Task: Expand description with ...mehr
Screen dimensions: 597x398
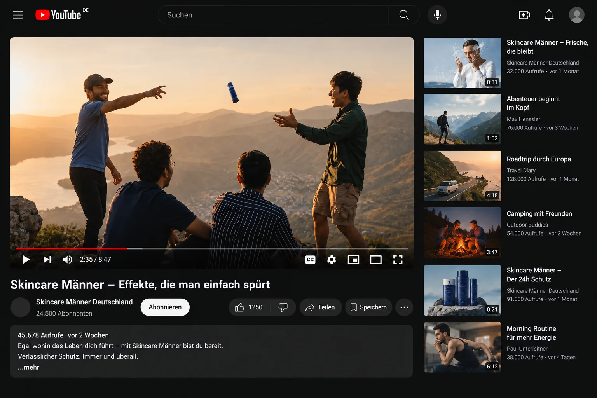Action: pyautogui.click(x=28, y=367)
